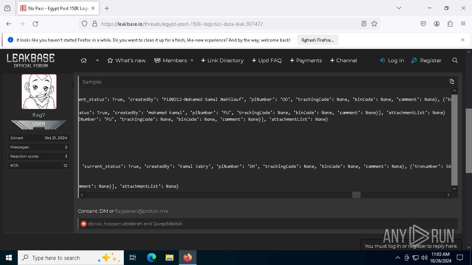Click the Log in link
Image resolution: width=472 pixels, height=265 pixels.
tap(392, 60)
